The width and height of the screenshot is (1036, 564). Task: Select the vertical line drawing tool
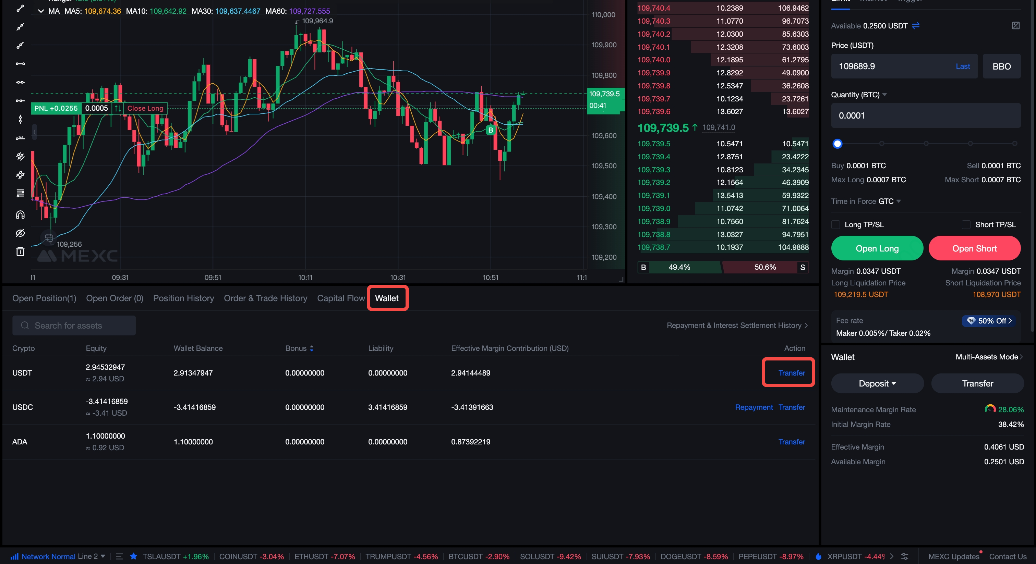20,119
